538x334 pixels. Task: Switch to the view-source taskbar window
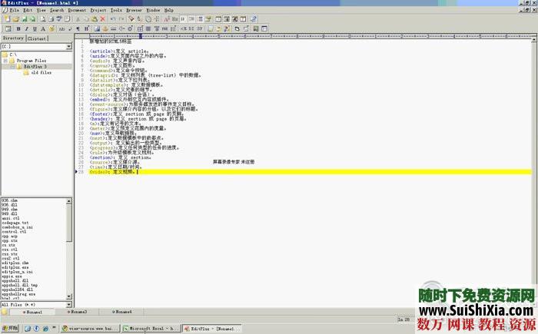click(x=90, y=329)
